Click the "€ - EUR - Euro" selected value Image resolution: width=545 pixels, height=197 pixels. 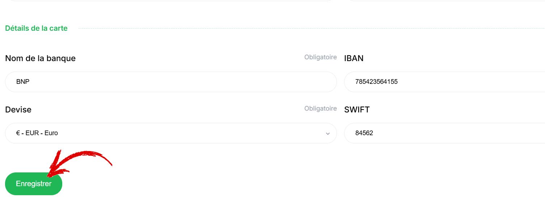pos(37,133)
